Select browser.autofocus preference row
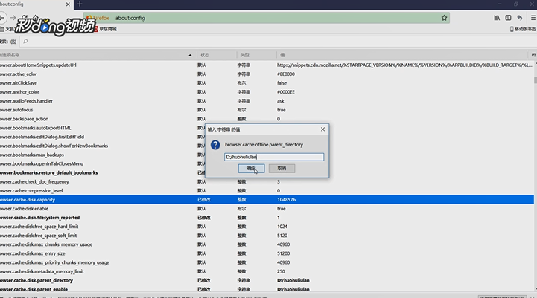 tap(267, 110)
